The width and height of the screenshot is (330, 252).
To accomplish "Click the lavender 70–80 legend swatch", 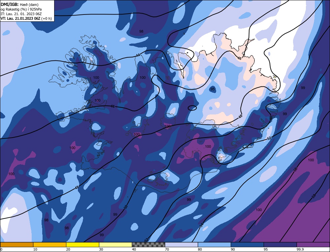I will pyautogui.click(x=181, y=244).
